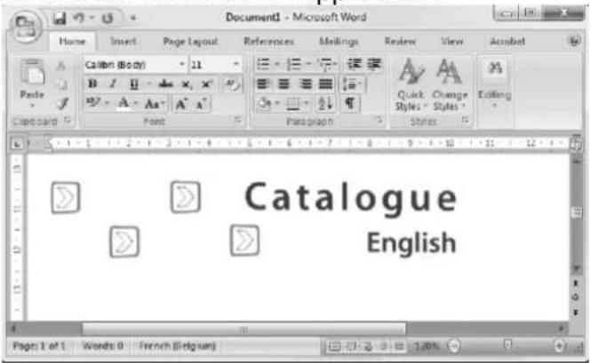Click the zoom out minus button
This screenshot has width=591, height=363.
[455, 345]
